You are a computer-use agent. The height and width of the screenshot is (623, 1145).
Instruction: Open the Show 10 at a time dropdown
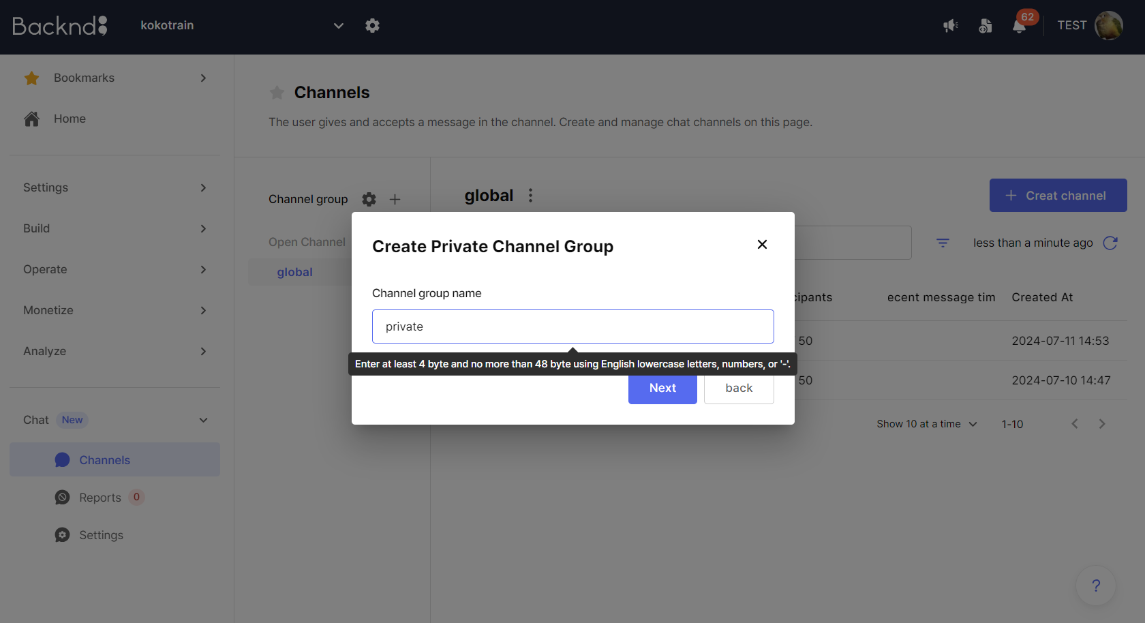coord(926,424)
